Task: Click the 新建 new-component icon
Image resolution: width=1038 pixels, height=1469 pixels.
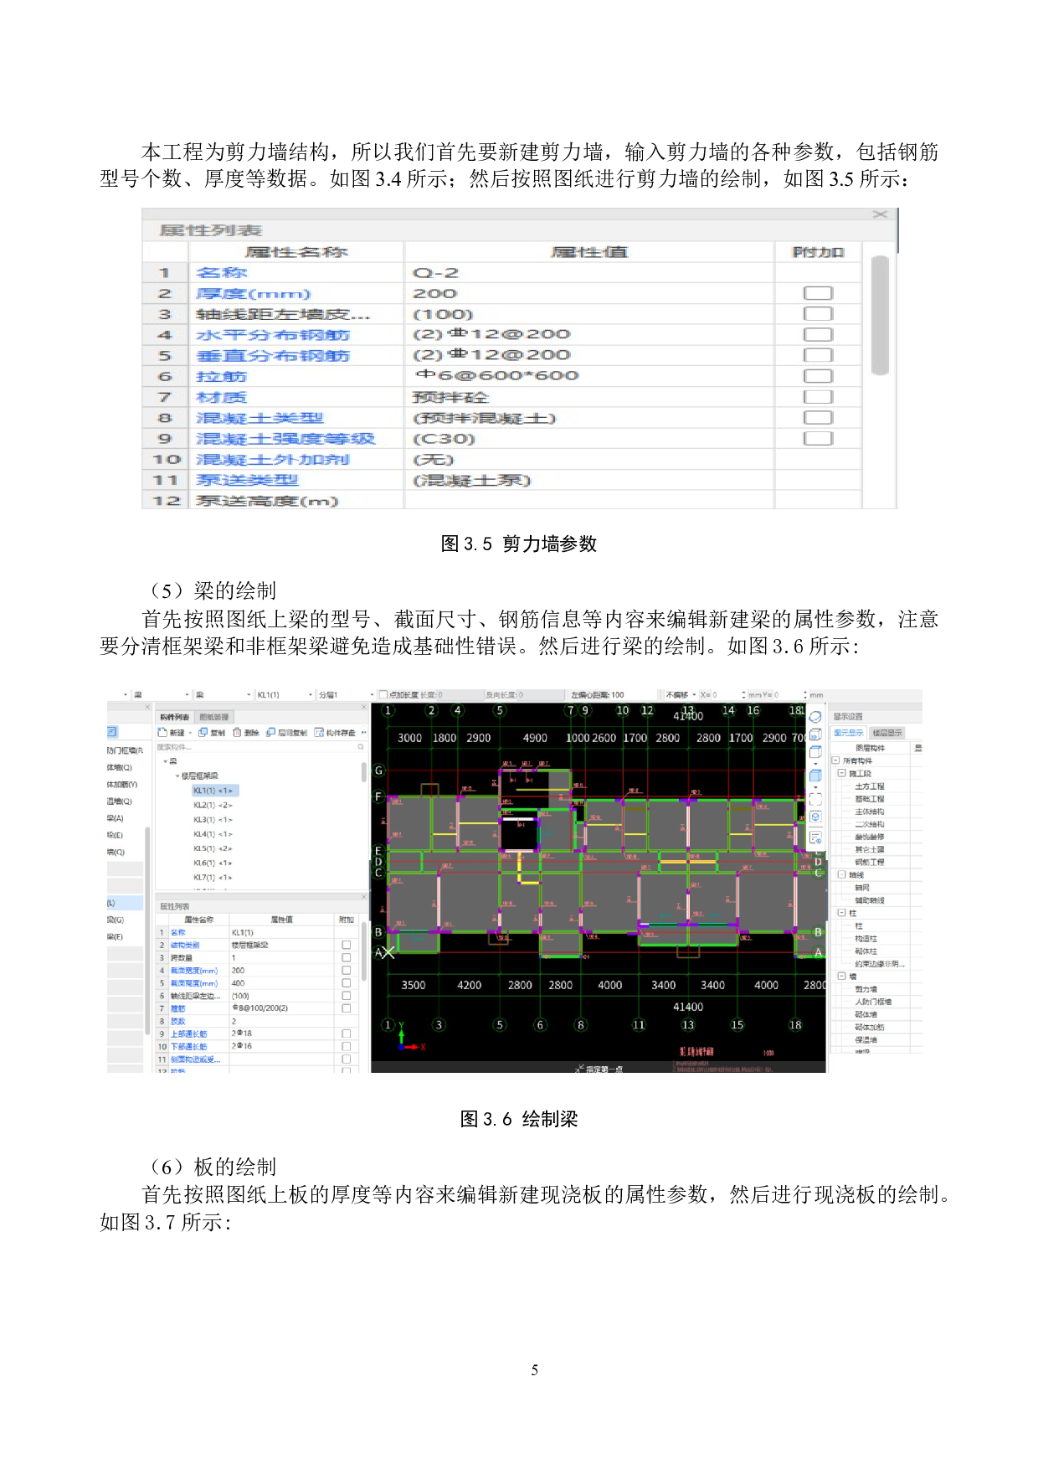Action: [162, 733]
